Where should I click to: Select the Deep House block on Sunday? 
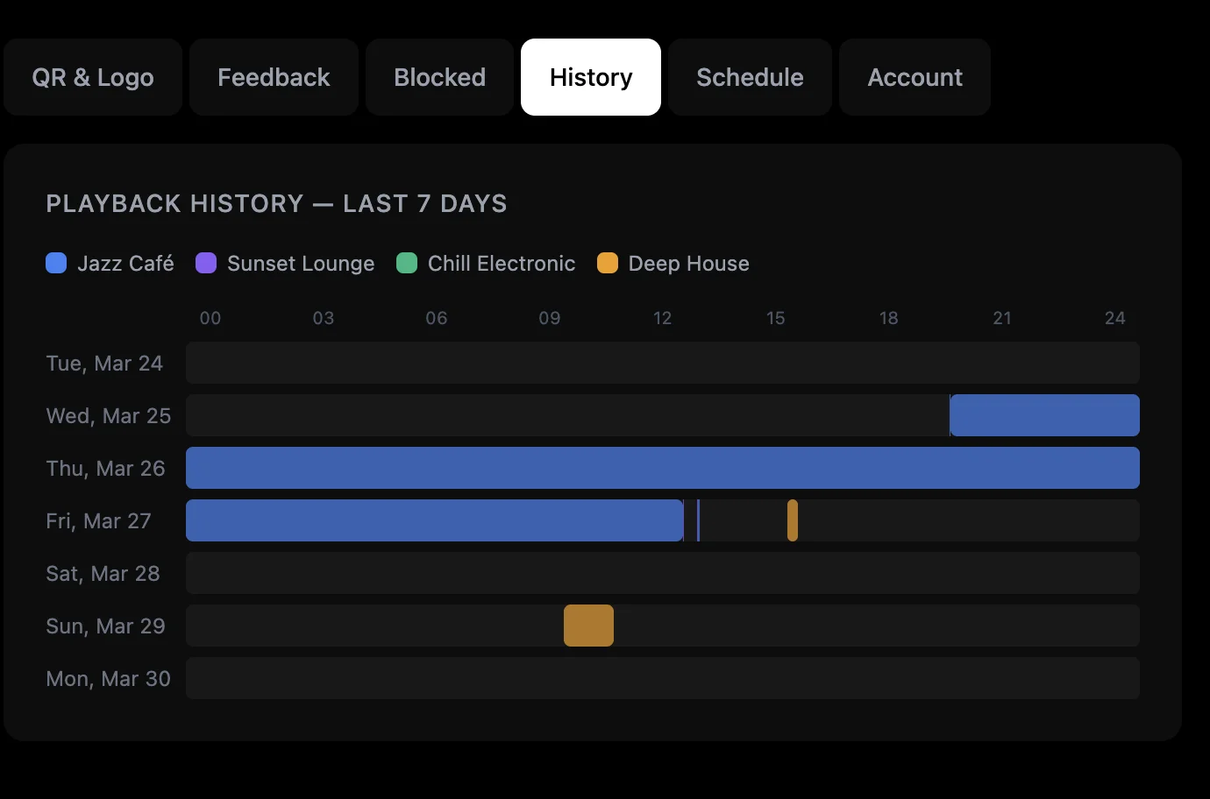coord(588,626)
